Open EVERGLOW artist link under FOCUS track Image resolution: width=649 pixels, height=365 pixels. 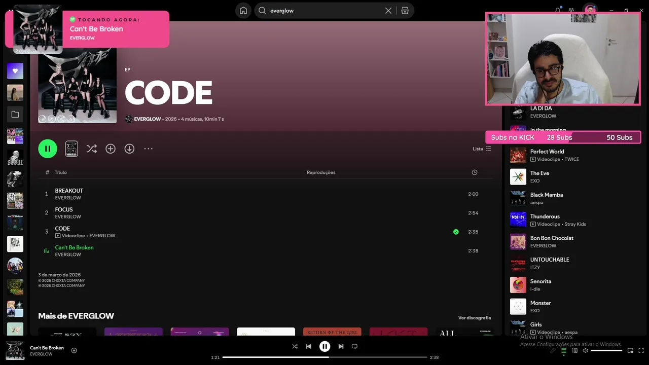[x=68, y=216]
